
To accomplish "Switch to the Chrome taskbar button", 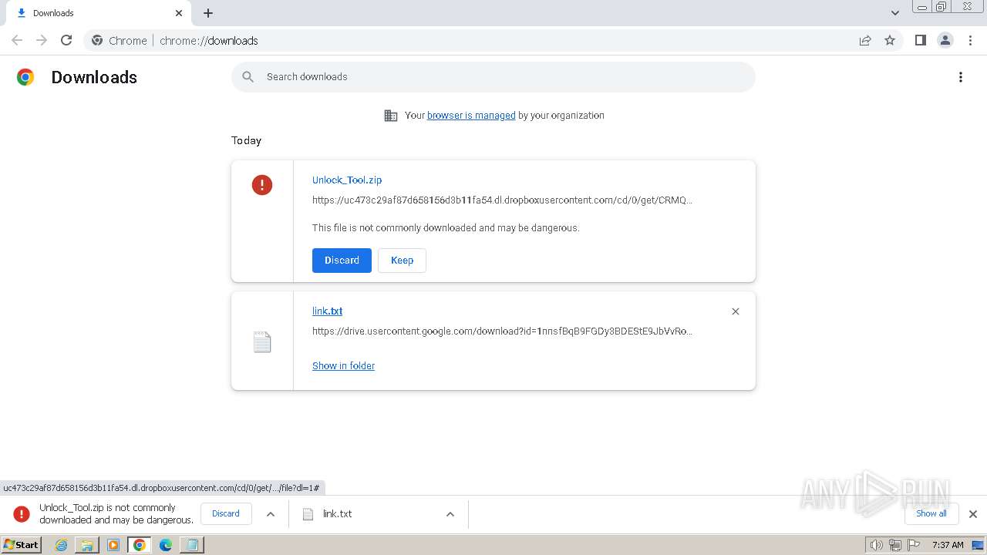I will point(140,545).
